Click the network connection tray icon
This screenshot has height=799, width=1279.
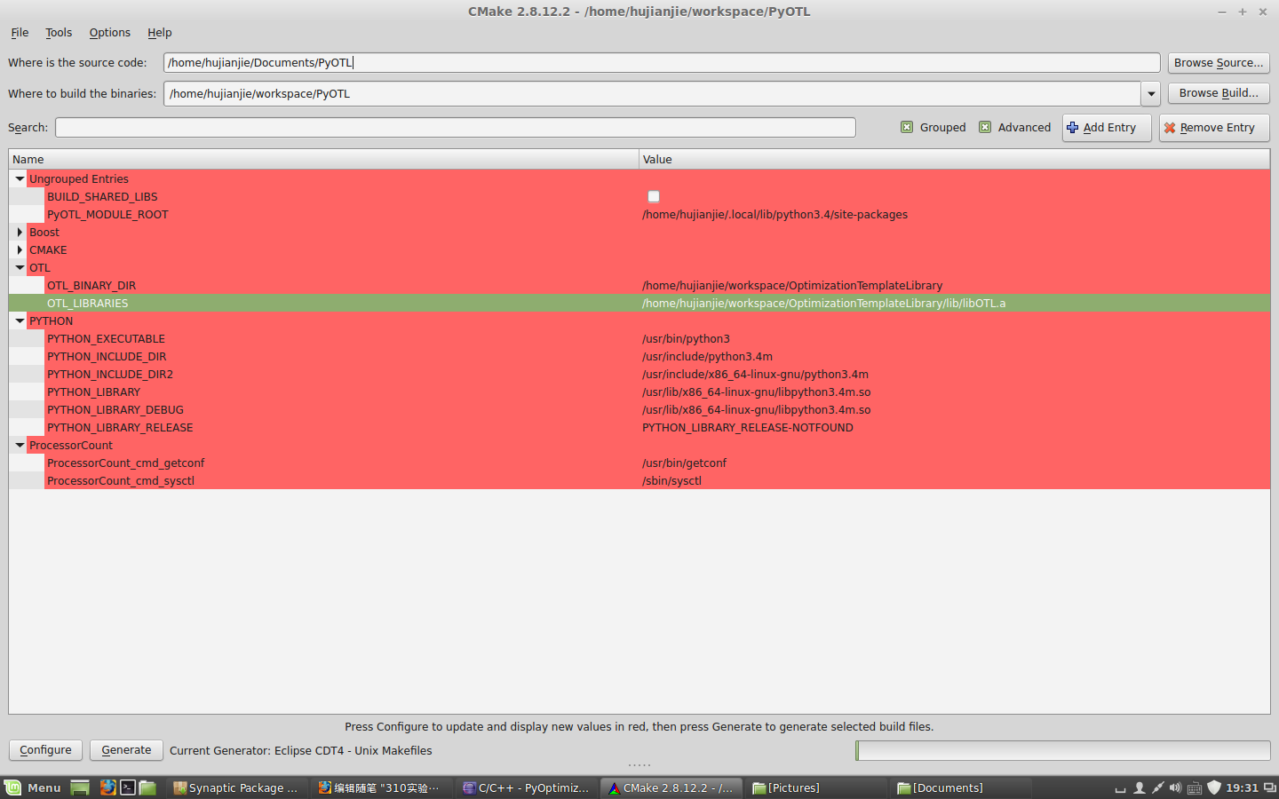pyautogui.click(x=1157, y=787)
